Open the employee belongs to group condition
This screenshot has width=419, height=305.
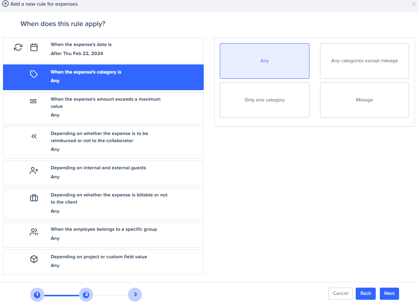(x=104, y=234)
